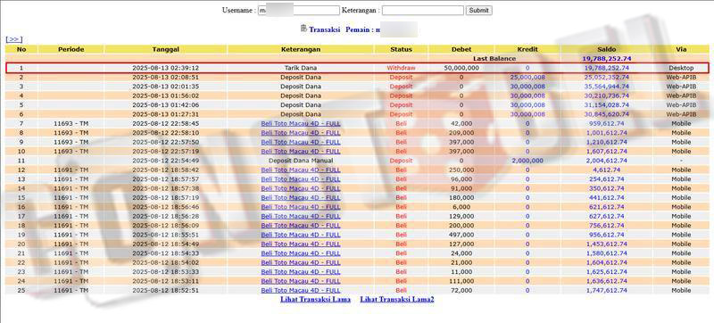Open Lihat Transaksi Lama2 link
714x323 pixels.
coord(397,299)
